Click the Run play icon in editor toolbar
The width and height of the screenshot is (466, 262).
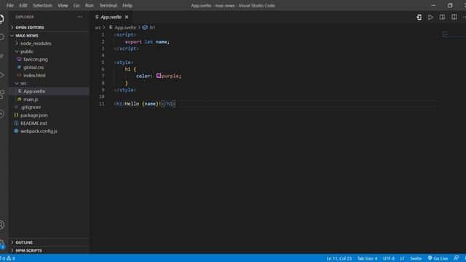click(x=430, y=17)
